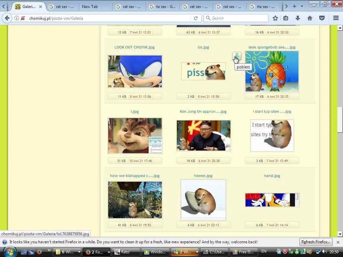Screen dimensions: 343x257
Task: Open Kim Jong Un approv....jpg link
Action: 203,111
